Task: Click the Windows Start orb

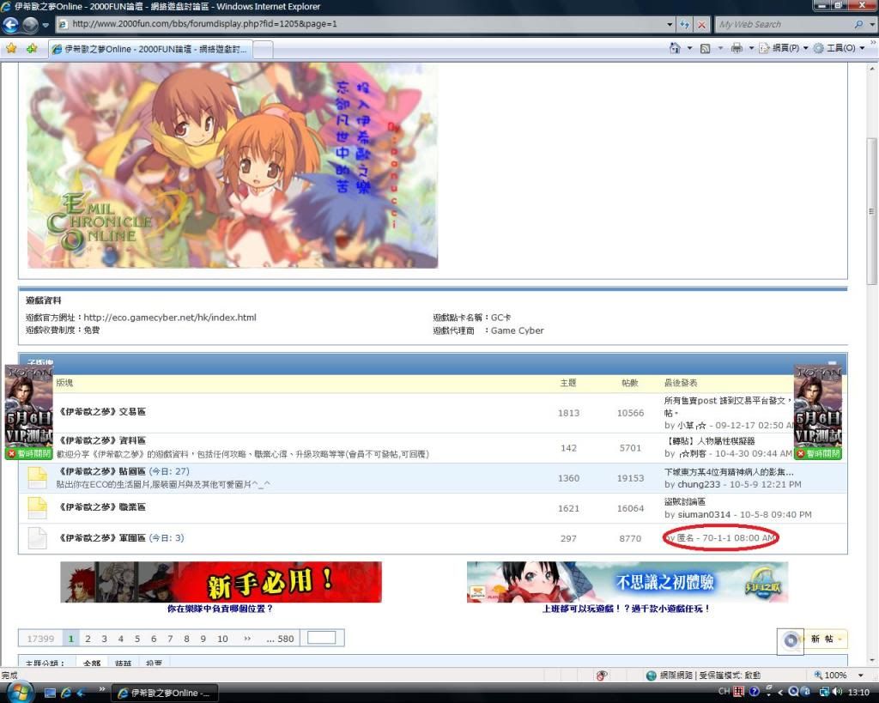Action: pos(18,691)
